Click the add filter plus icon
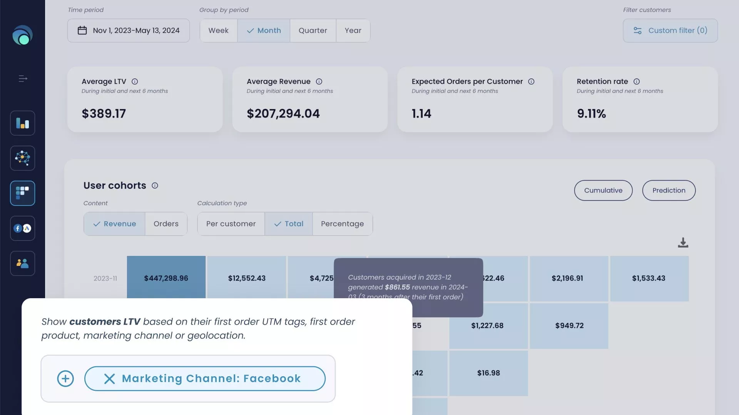Image resolution: width=739 pixels, height=415 pixels. tap(65, 379)
